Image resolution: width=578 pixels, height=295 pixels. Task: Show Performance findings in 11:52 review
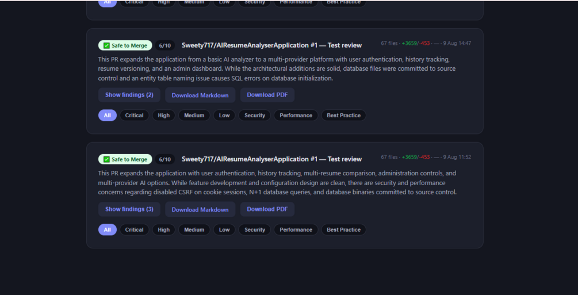(x=296, y=229)
